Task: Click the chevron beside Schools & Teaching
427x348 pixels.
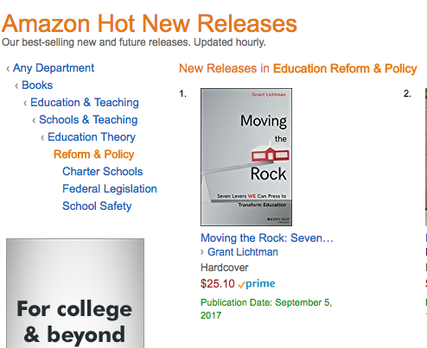Action: pos(34,121)
